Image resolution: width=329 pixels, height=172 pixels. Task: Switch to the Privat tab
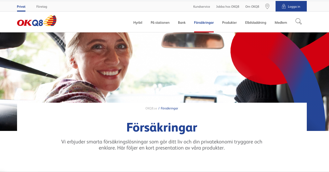click(x=21, y=6)
